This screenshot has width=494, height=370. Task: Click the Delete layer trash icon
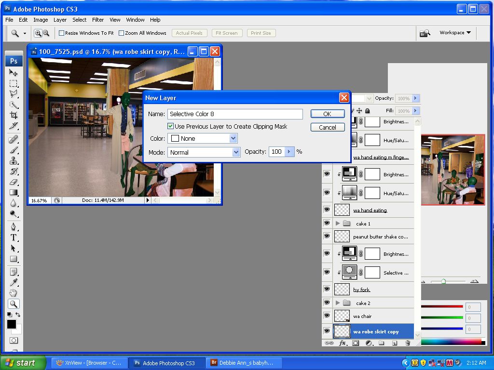pos(408,343)
